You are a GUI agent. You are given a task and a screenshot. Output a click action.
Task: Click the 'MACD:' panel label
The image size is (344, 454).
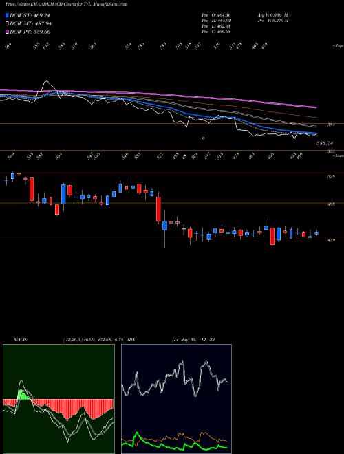(20, 339)
